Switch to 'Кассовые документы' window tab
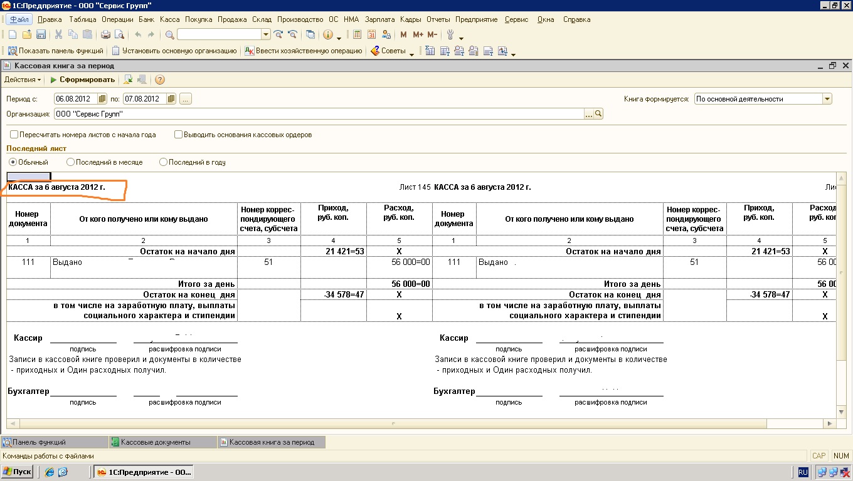Viewport: 853px width, 481px height. pyautogui.click(x=155, y=442)
